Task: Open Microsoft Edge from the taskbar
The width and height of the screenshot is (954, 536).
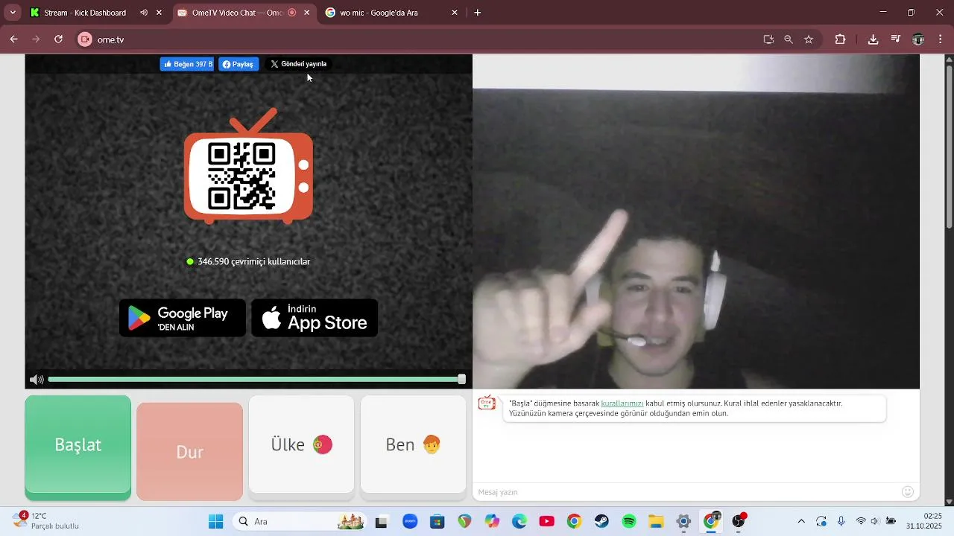Action: (x=519, y=521)
